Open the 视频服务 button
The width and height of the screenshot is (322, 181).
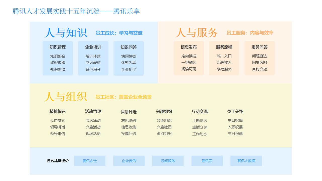pos(168,161)
